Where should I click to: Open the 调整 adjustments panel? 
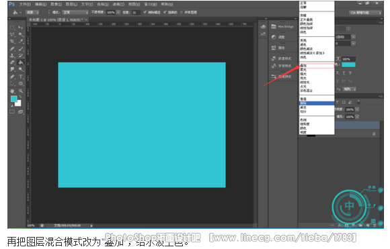278,37
